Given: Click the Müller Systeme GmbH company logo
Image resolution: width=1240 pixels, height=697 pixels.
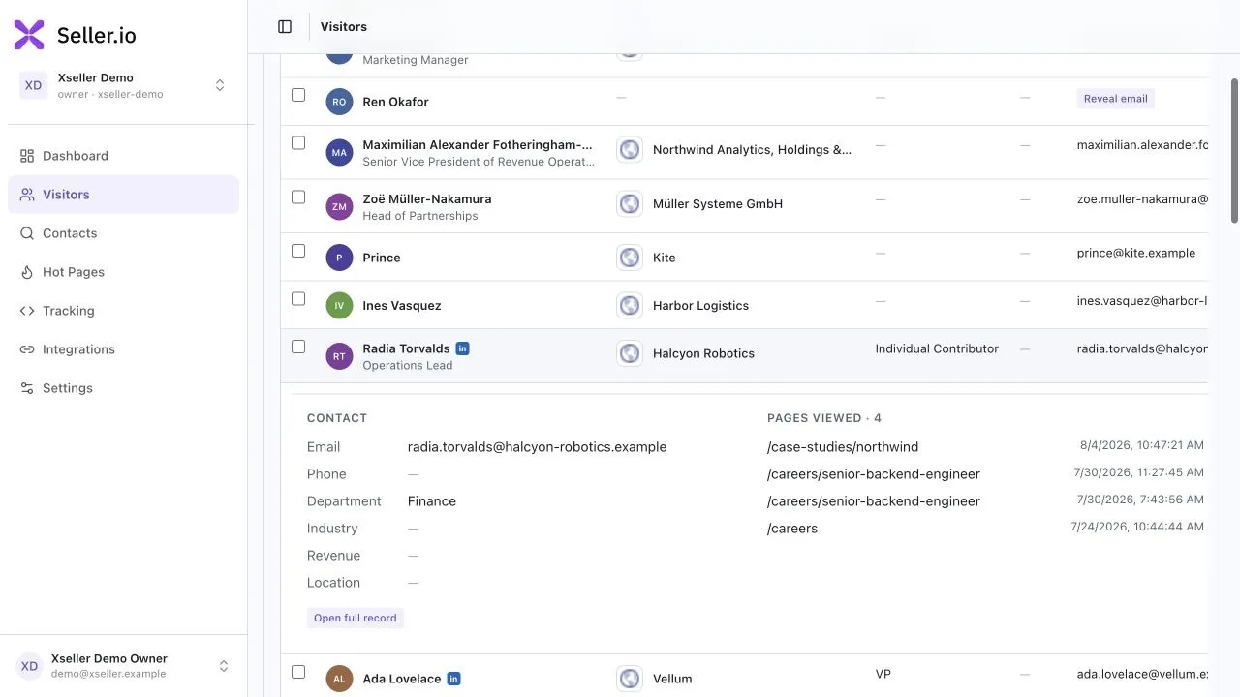Looking at the screenshot, I should click(x=630, y=203).
